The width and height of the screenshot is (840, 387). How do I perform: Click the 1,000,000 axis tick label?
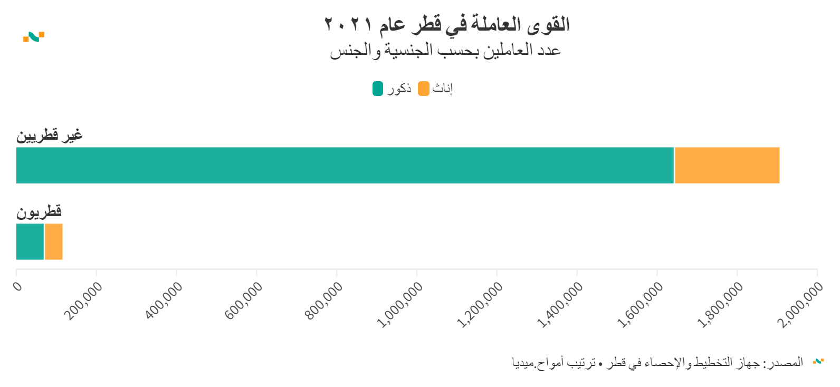pyautogui.click(x=402, y=304)
